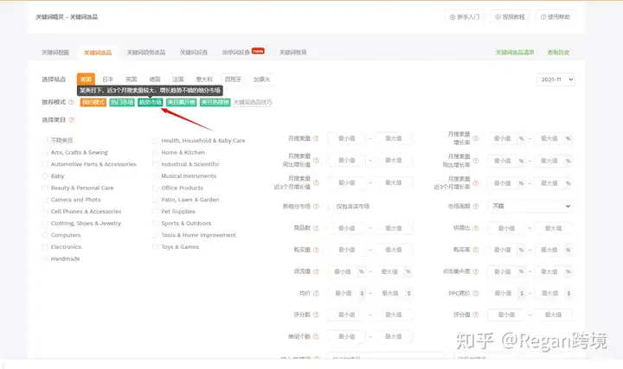Select the 美国 site button

pos(86,80)
